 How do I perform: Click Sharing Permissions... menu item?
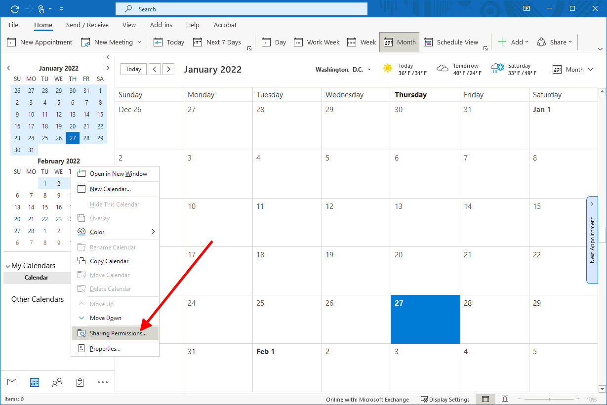[115, 333]
